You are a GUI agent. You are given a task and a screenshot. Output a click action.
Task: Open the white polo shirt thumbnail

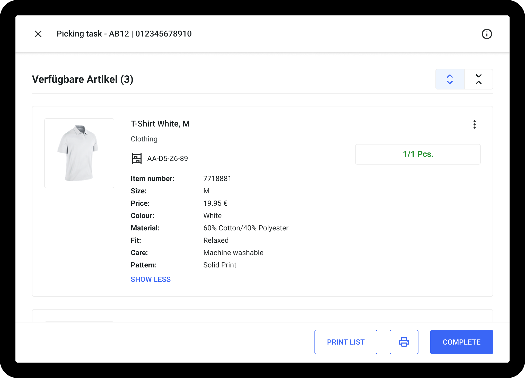click(x=79, y=153)
